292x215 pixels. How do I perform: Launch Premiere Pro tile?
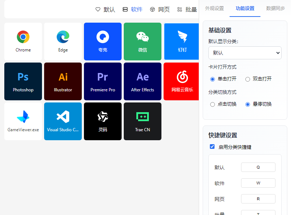pos(103,81)
